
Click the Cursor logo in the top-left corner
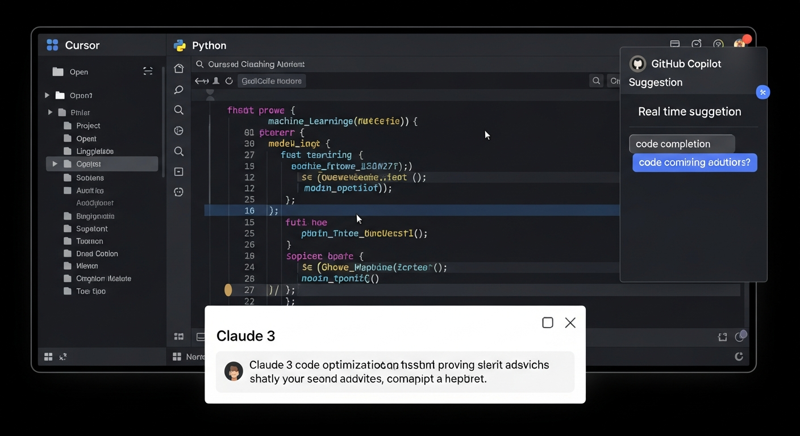[52, 44]
